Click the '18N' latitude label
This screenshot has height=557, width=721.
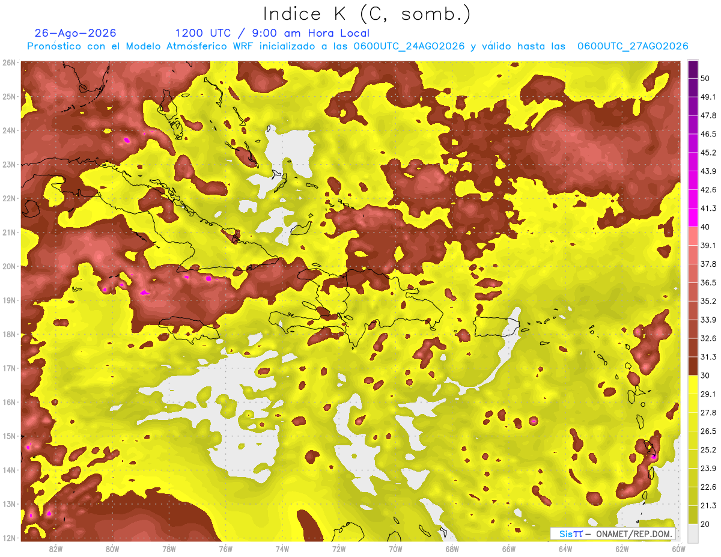click(10, 334)
